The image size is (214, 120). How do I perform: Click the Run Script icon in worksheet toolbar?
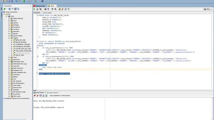pyautogui.click(x=37, y=9)
